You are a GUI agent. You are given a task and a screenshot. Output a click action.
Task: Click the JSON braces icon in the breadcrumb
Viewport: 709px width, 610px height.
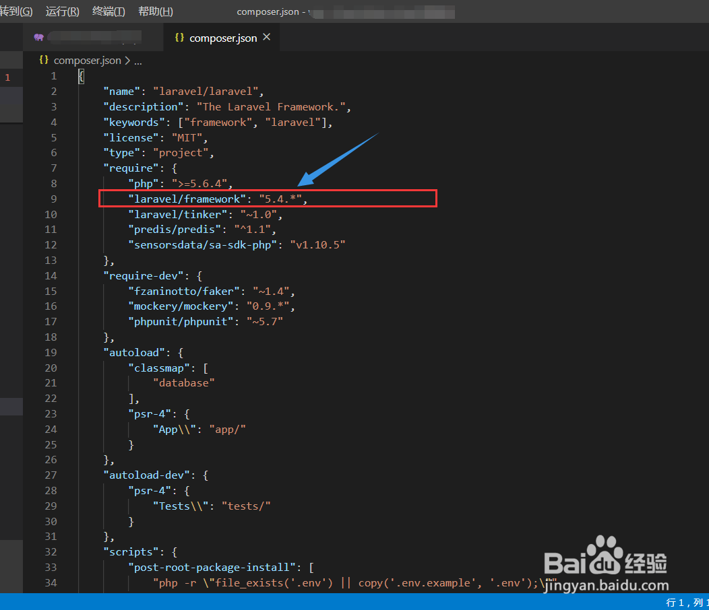coord(44,60)
